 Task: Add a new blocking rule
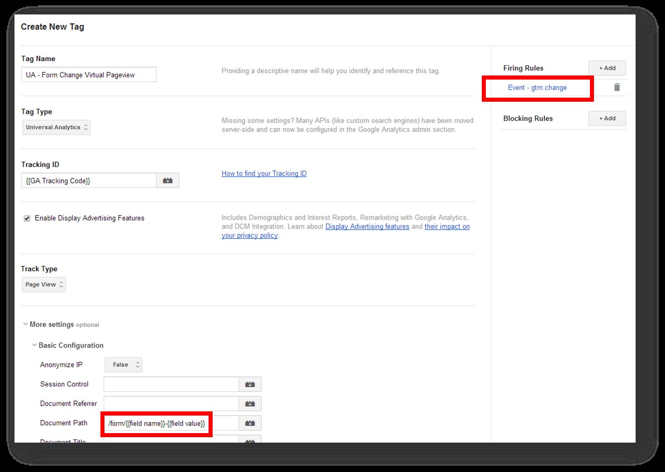click(607, 118)
